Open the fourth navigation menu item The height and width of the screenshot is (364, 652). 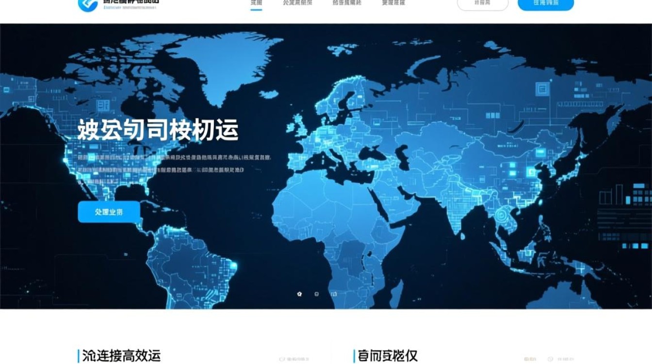coord(393,3)
